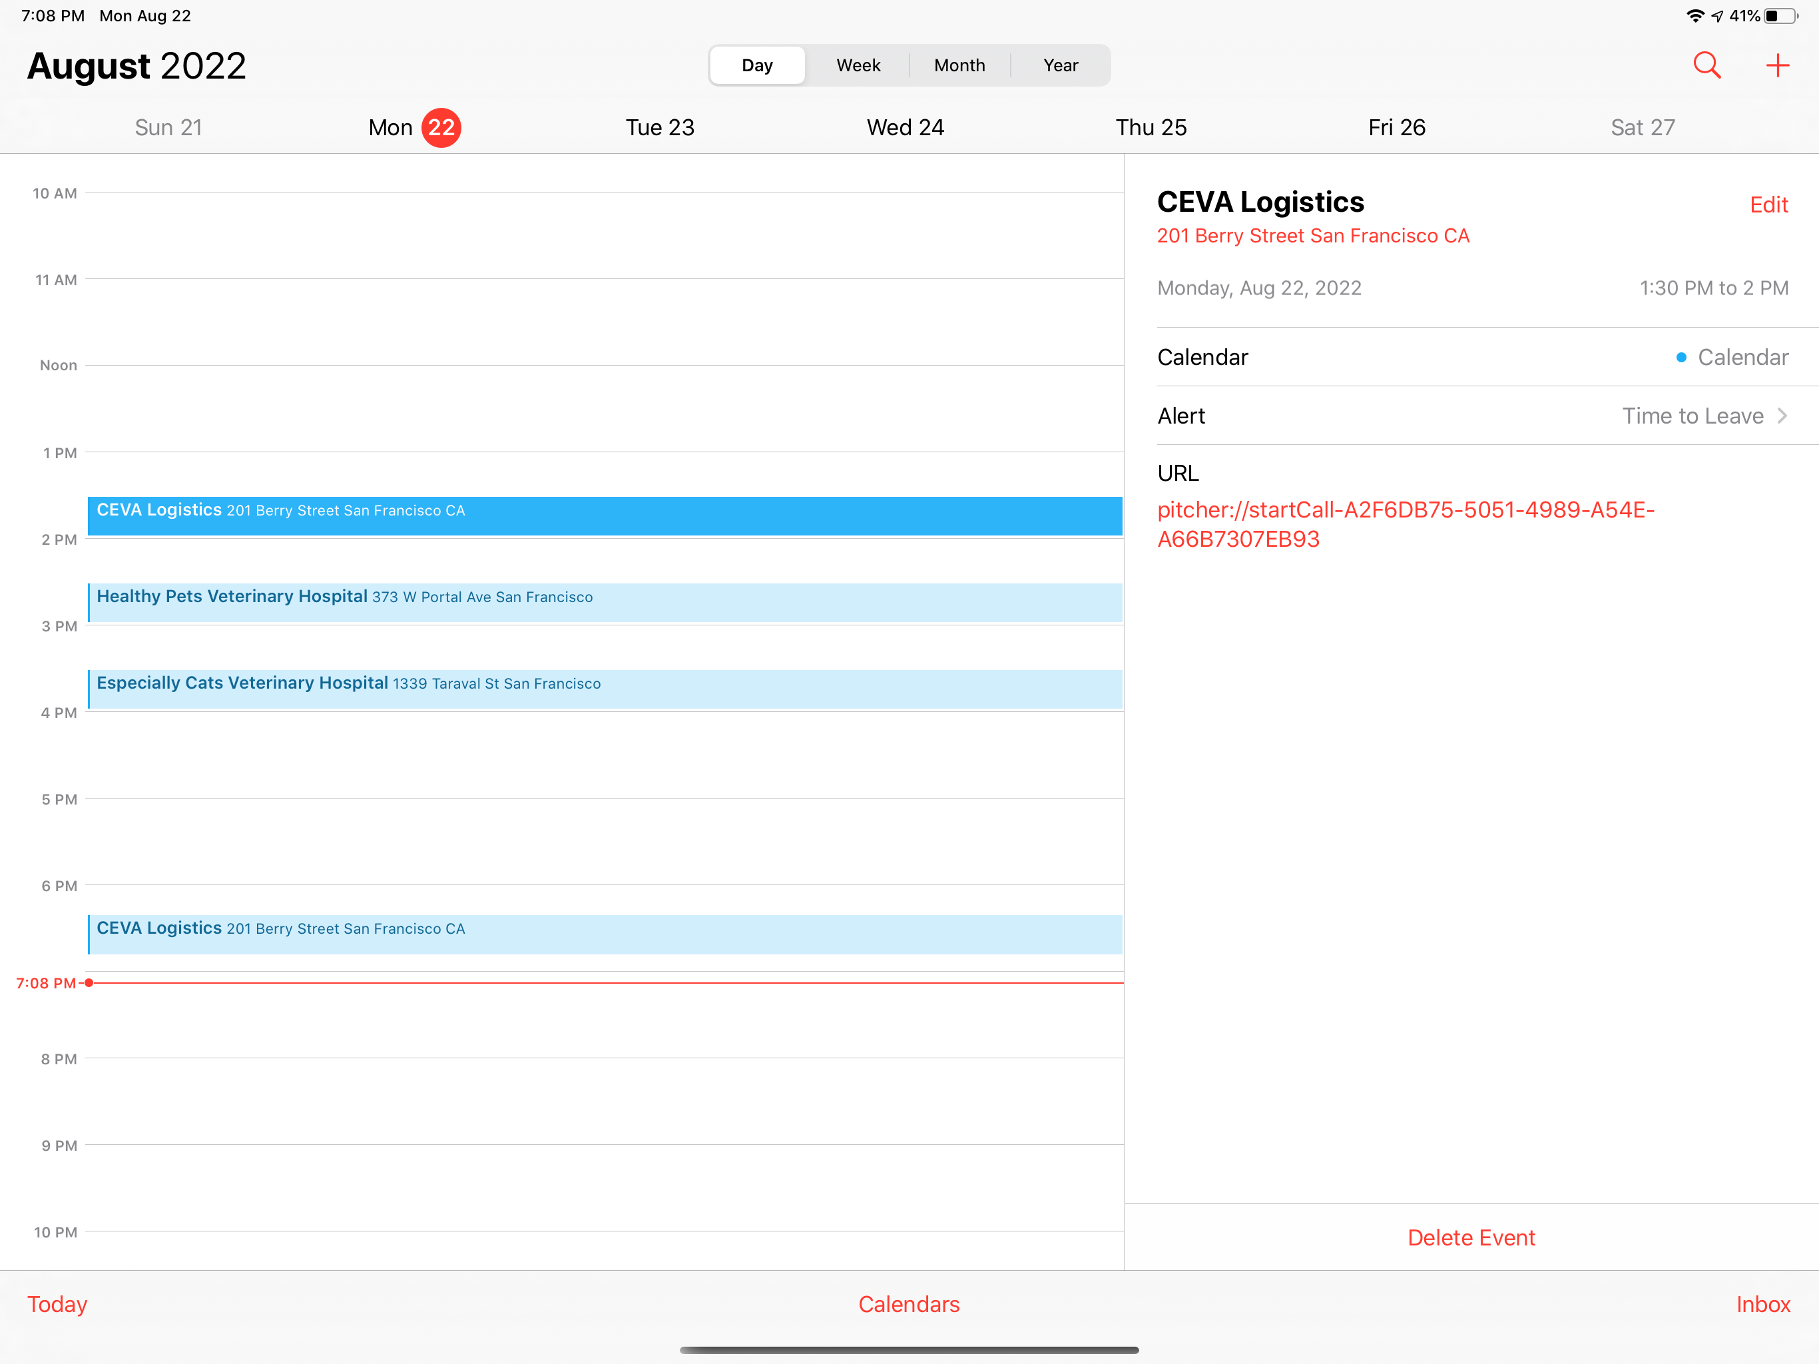This screenshot has width=1819, height=1364.
Task: Select Healthy Pets Veterinary Hospital event
Action: coord(605,601)
